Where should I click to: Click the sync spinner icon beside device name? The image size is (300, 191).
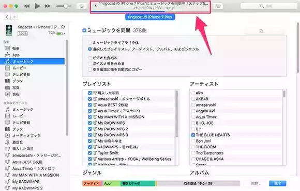pyautogui.click(x=63, y=27)
